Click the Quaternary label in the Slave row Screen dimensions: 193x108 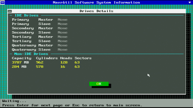(x=24, y=50)
